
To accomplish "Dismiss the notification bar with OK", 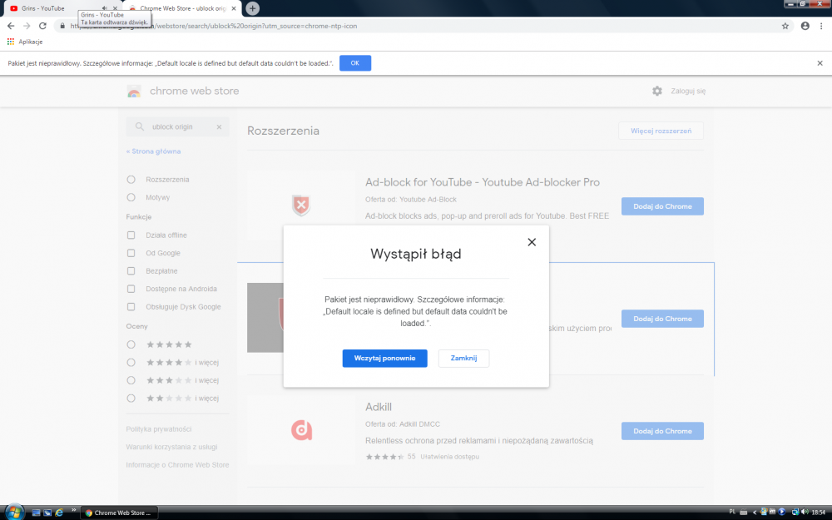I will (354, 63).
